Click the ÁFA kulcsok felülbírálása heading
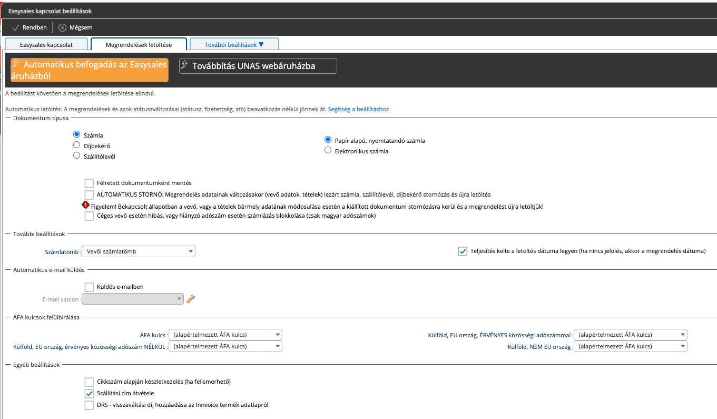 click(x=46, y=317)
